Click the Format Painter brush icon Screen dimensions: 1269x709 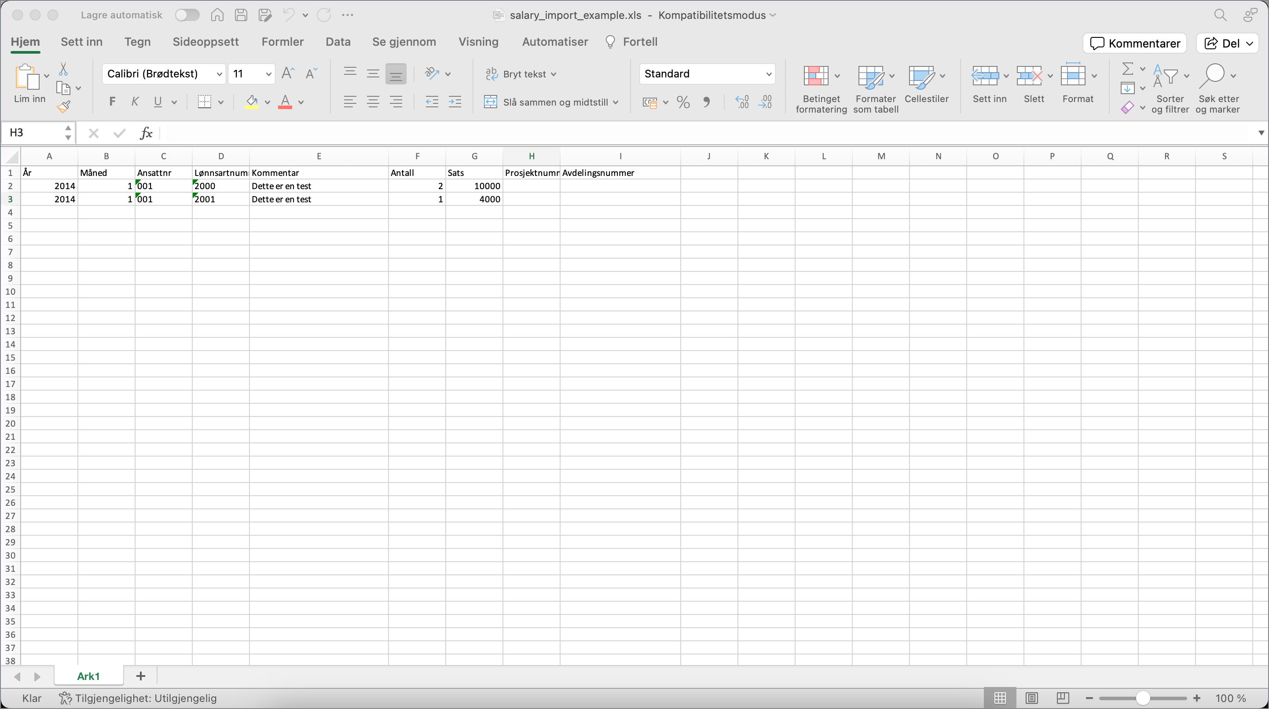coord(63,106)
